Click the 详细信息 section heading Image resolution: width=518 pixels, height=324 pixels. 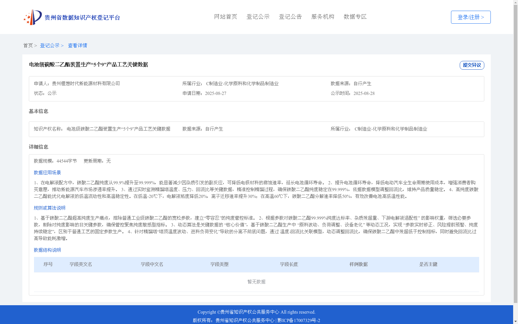(39, 147)
